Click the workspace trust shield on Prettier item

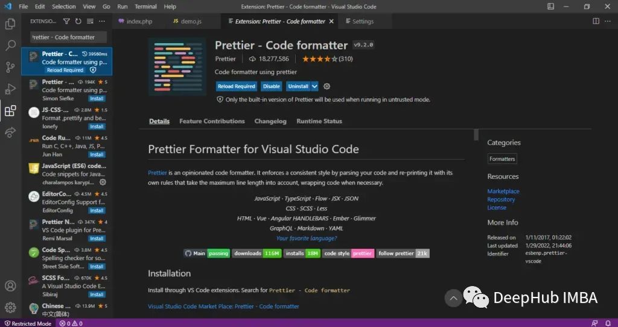[93, 70]
